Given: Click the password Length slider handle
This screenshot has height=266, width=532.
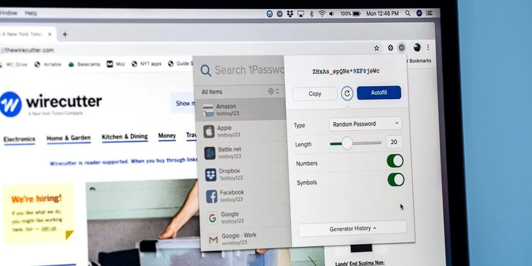Looking at the screenshot, I should (347, 143).
